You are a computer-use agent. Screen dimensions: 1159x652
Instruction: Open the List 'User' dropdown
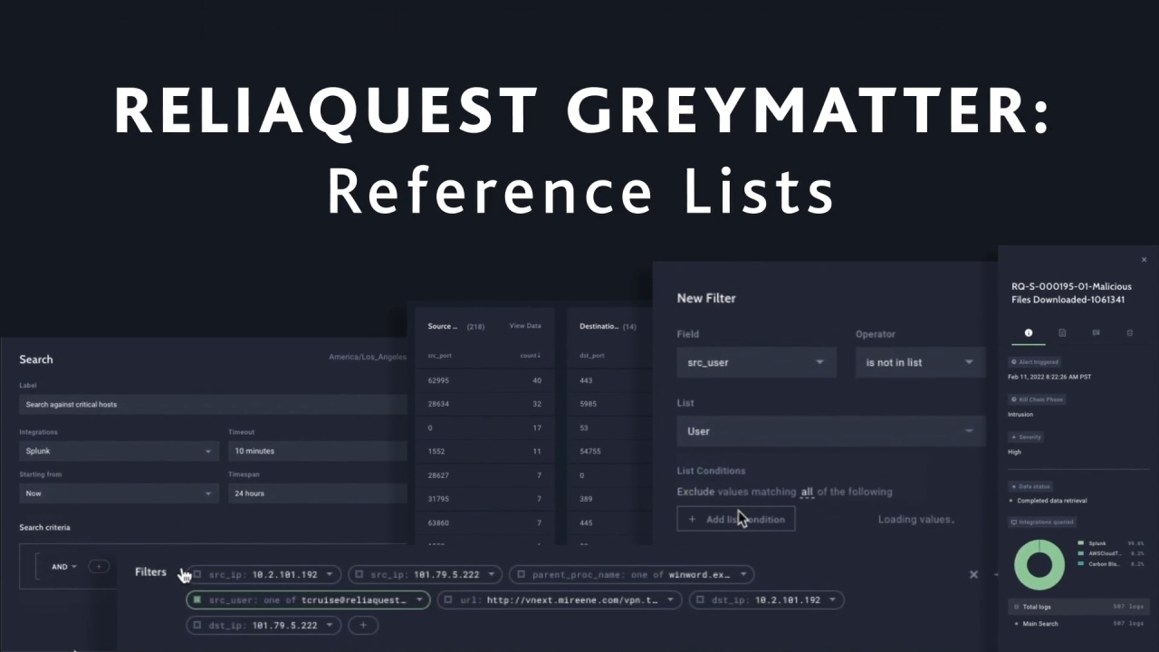831,431
